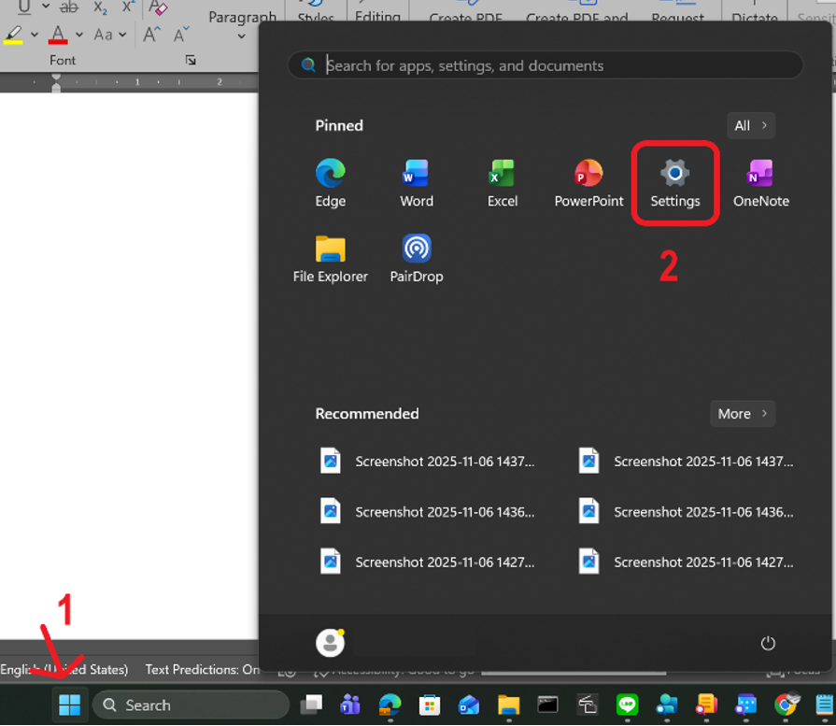Launch the PairDrop pinned app
This screenshot has height=726, width=836.
tap(416, 259)
